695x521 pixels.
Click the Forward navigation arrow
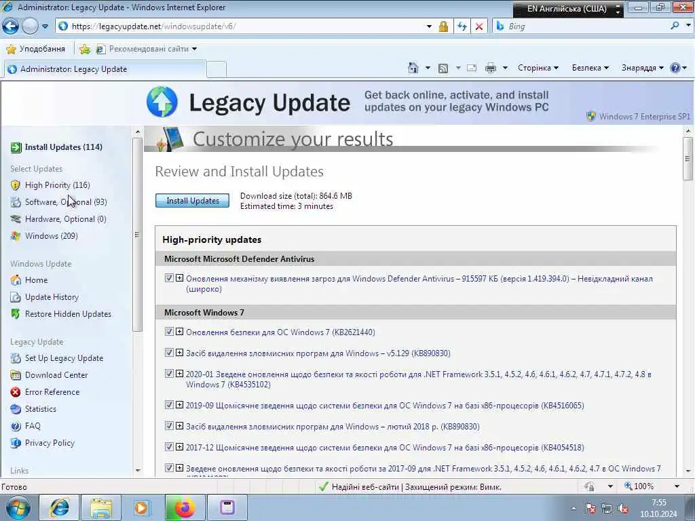pos(30,26)
